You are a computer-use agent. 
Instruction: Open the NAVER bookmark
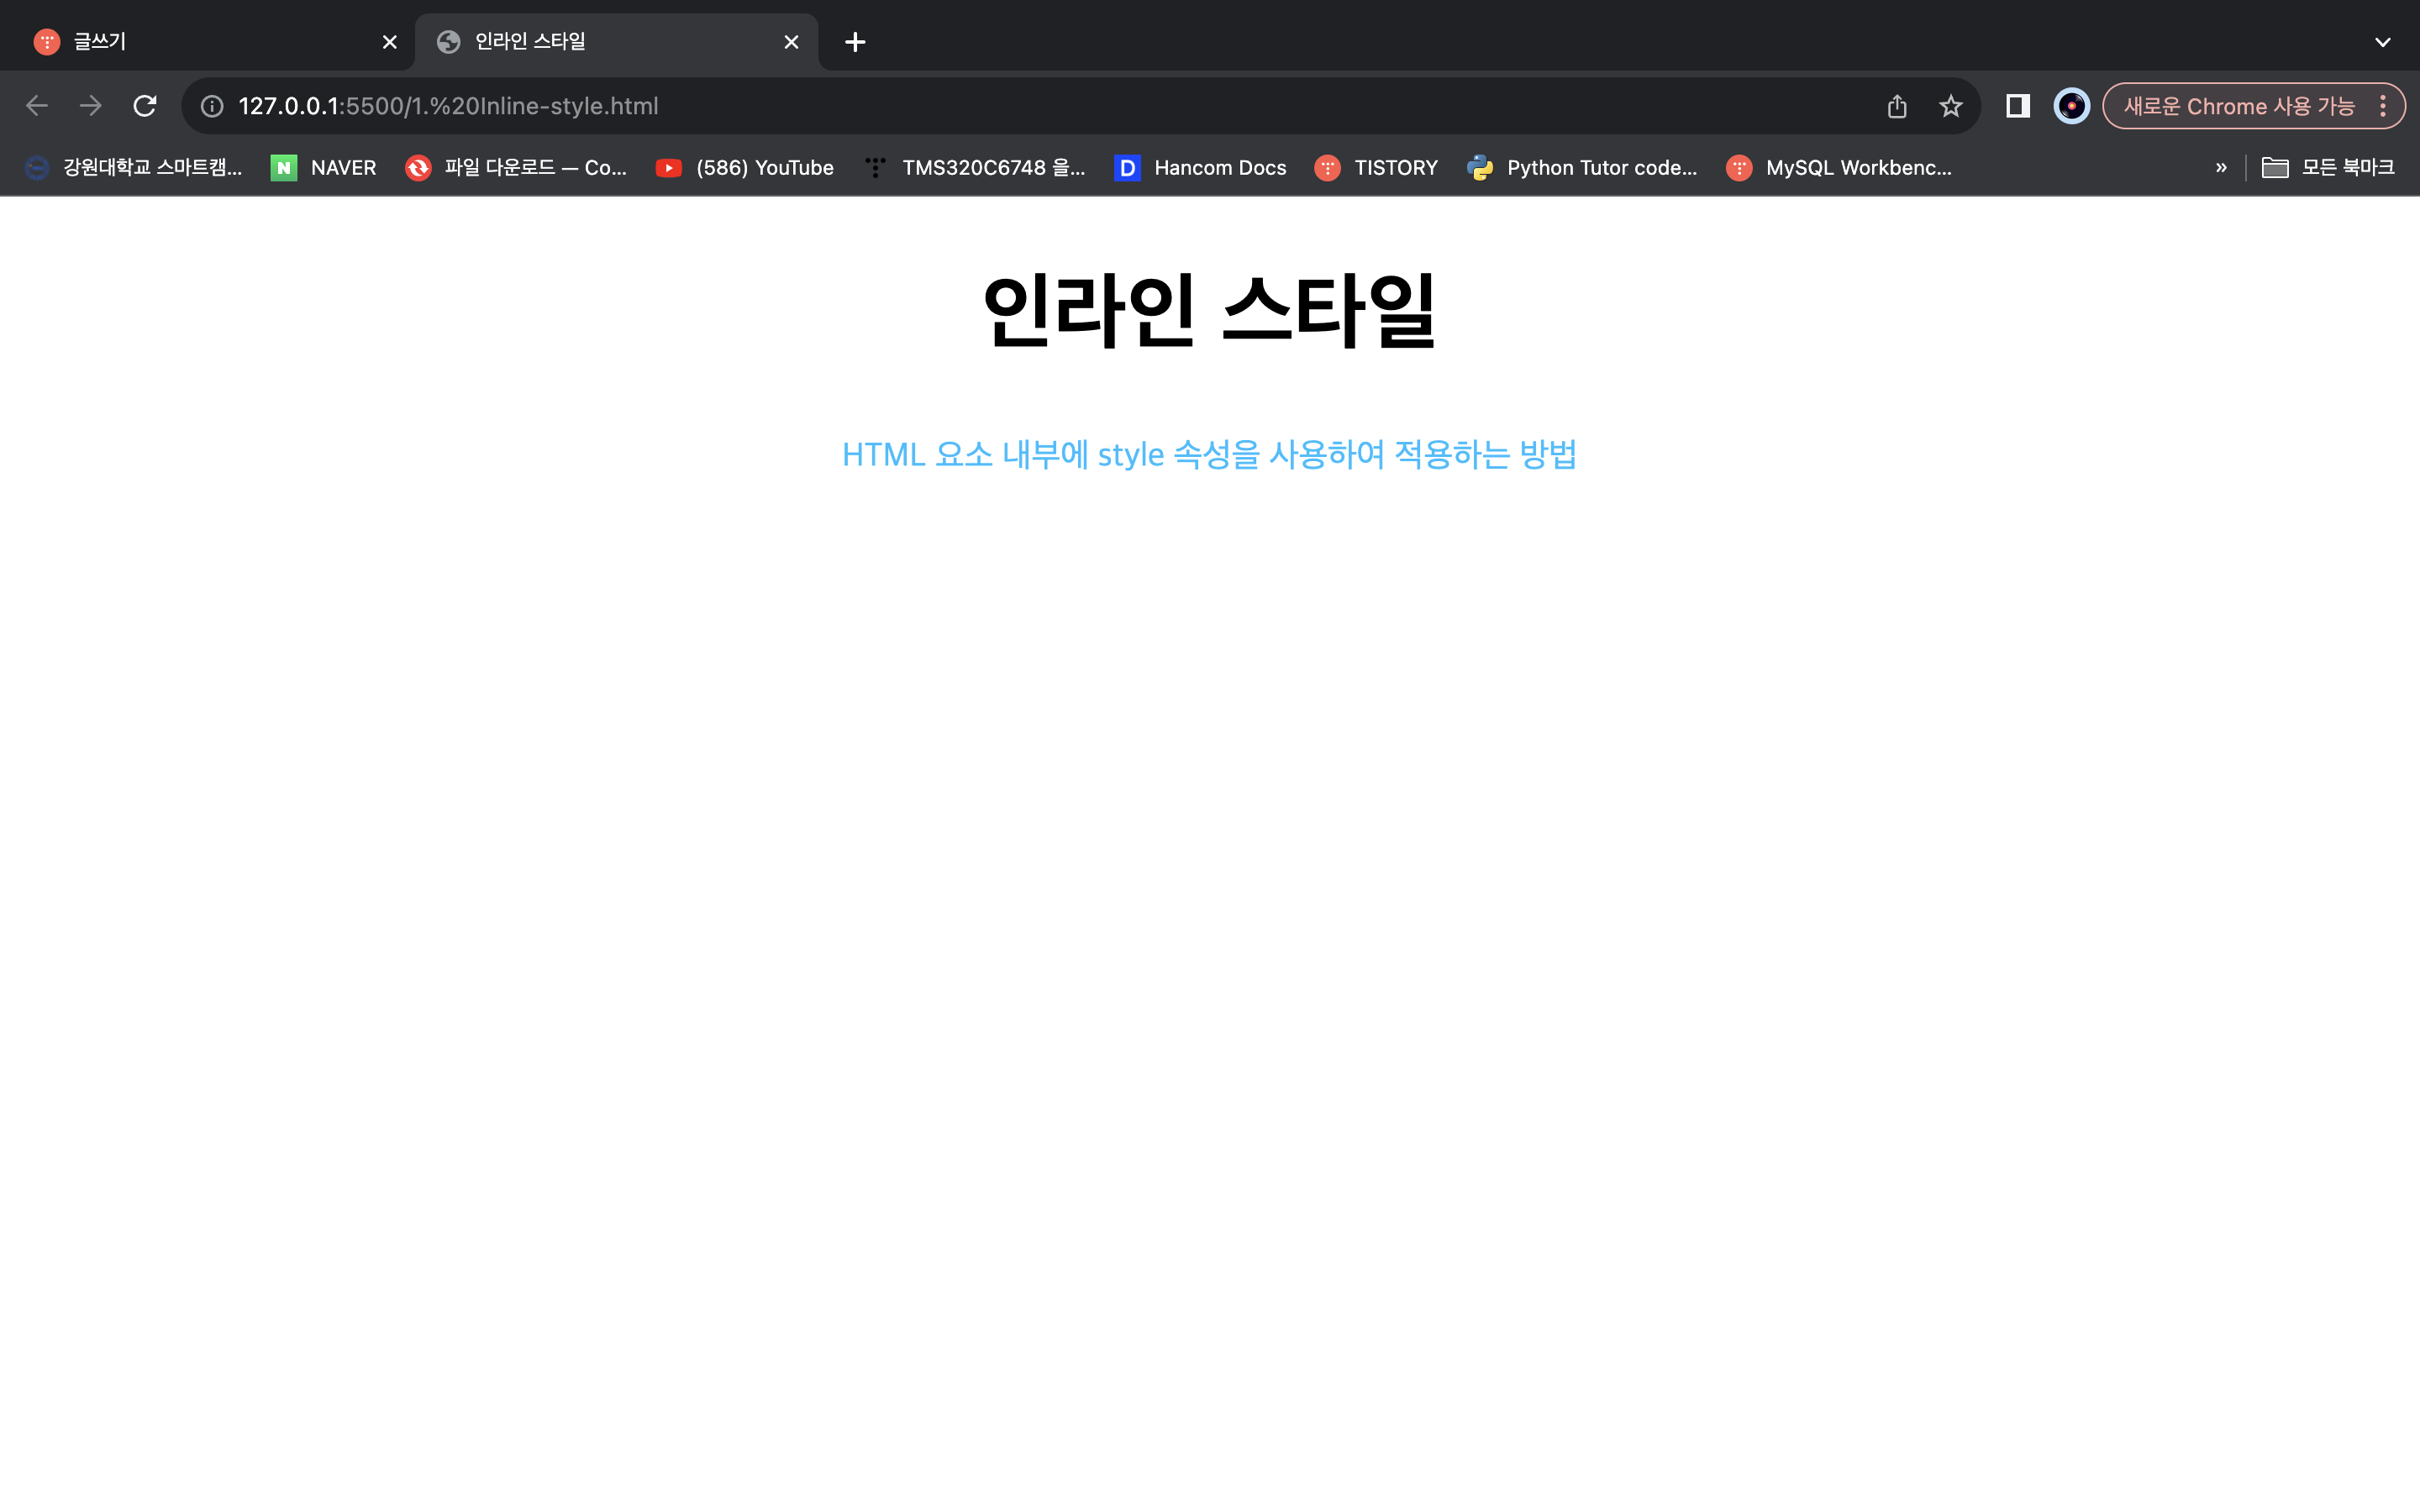tap(324, 168)
